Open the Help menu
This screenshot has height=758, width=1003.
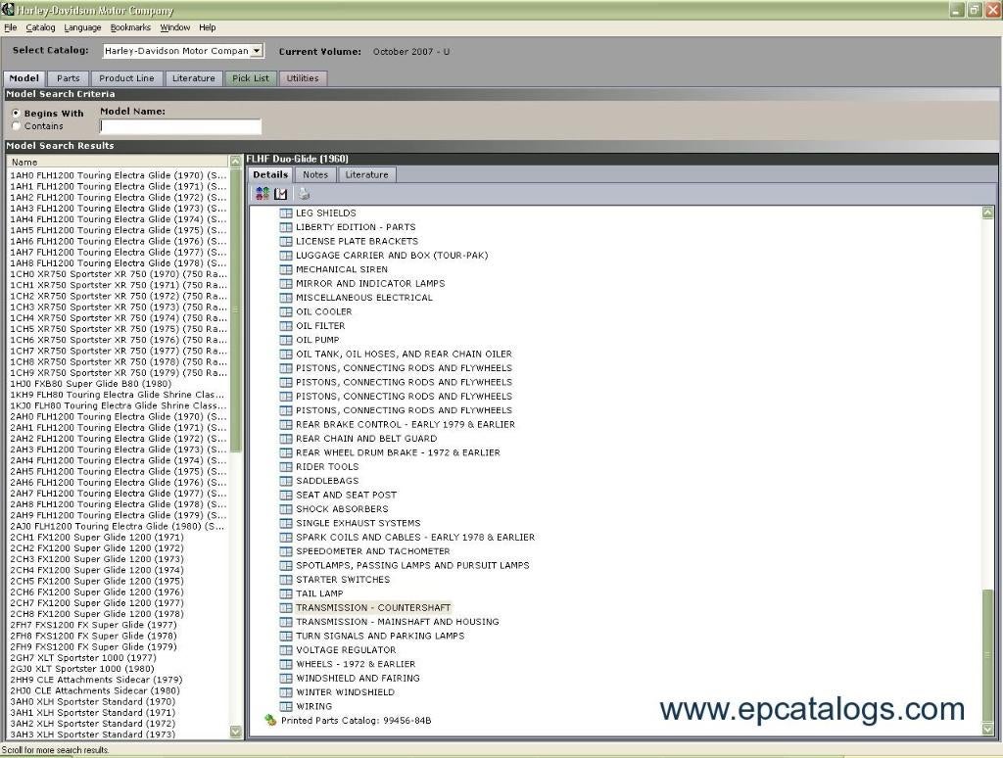(x=208, y=27)
